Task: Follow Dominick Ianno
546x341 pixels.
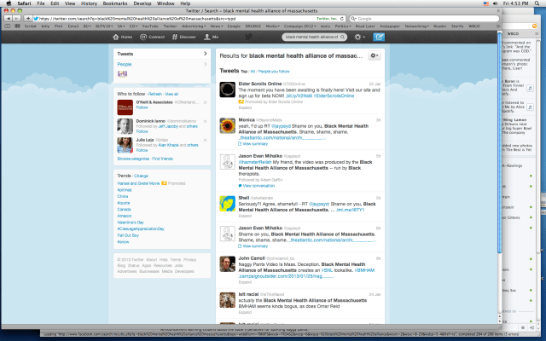Action: [x=142, y=132]
